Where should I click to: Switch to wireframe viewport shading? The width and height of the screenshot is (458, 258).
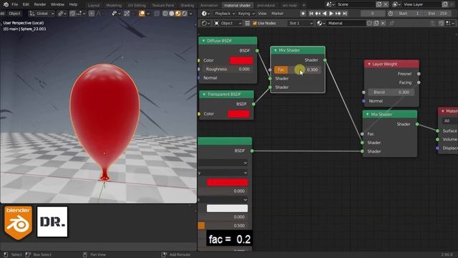pos(165,14)
